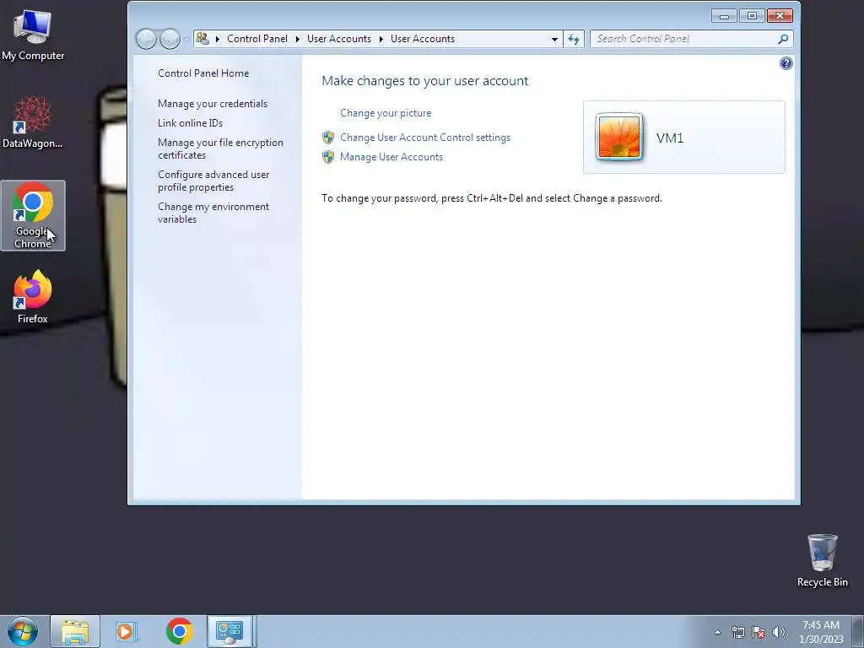864x648 pixels.
Task: Click the shield icon beside Change User Account Control
Action: [328, 138]
